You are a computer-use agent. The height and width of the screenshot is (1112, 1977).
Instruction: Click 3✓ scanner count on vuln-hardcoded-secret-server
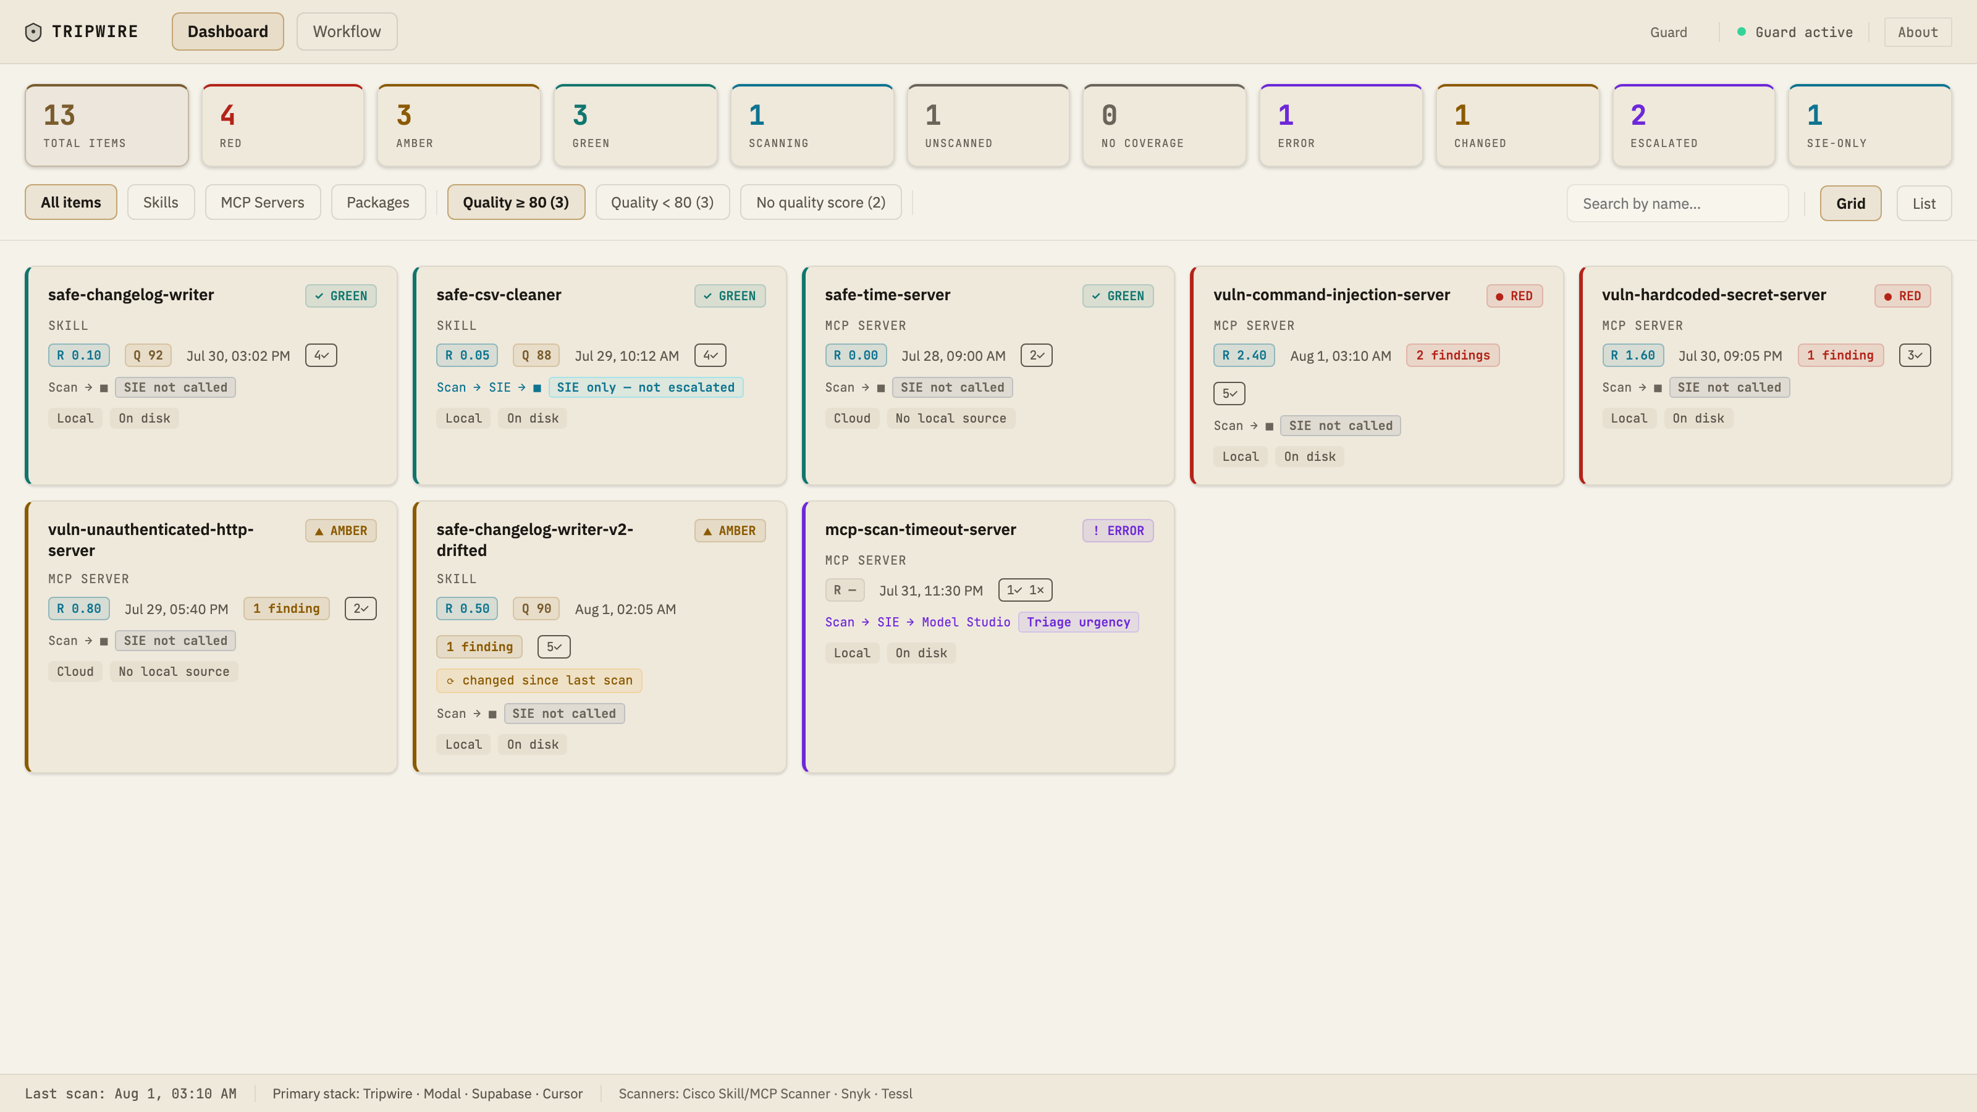(x=1915, y=355)
